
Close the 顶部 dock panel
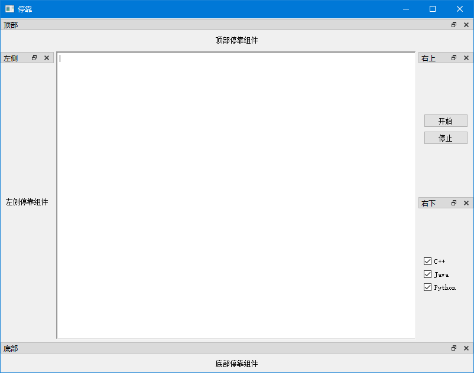466,25
